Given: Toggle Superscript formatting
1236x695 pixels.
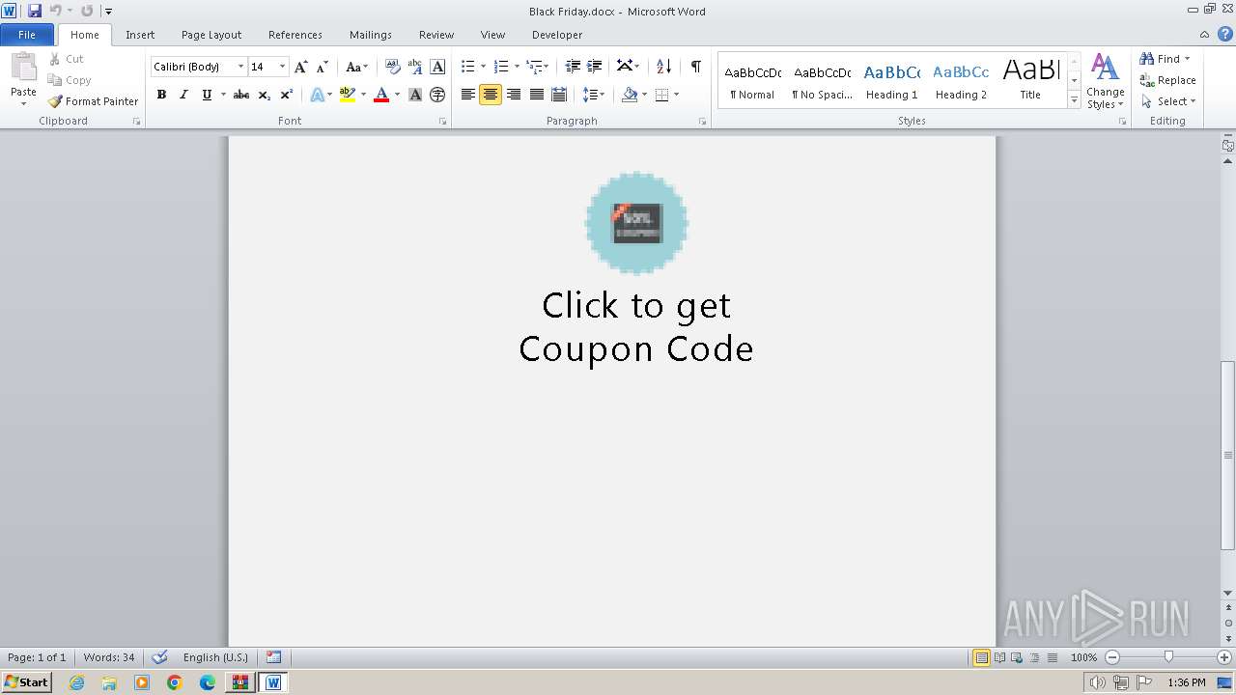Looking at the screenshot, I should point(287,95).
